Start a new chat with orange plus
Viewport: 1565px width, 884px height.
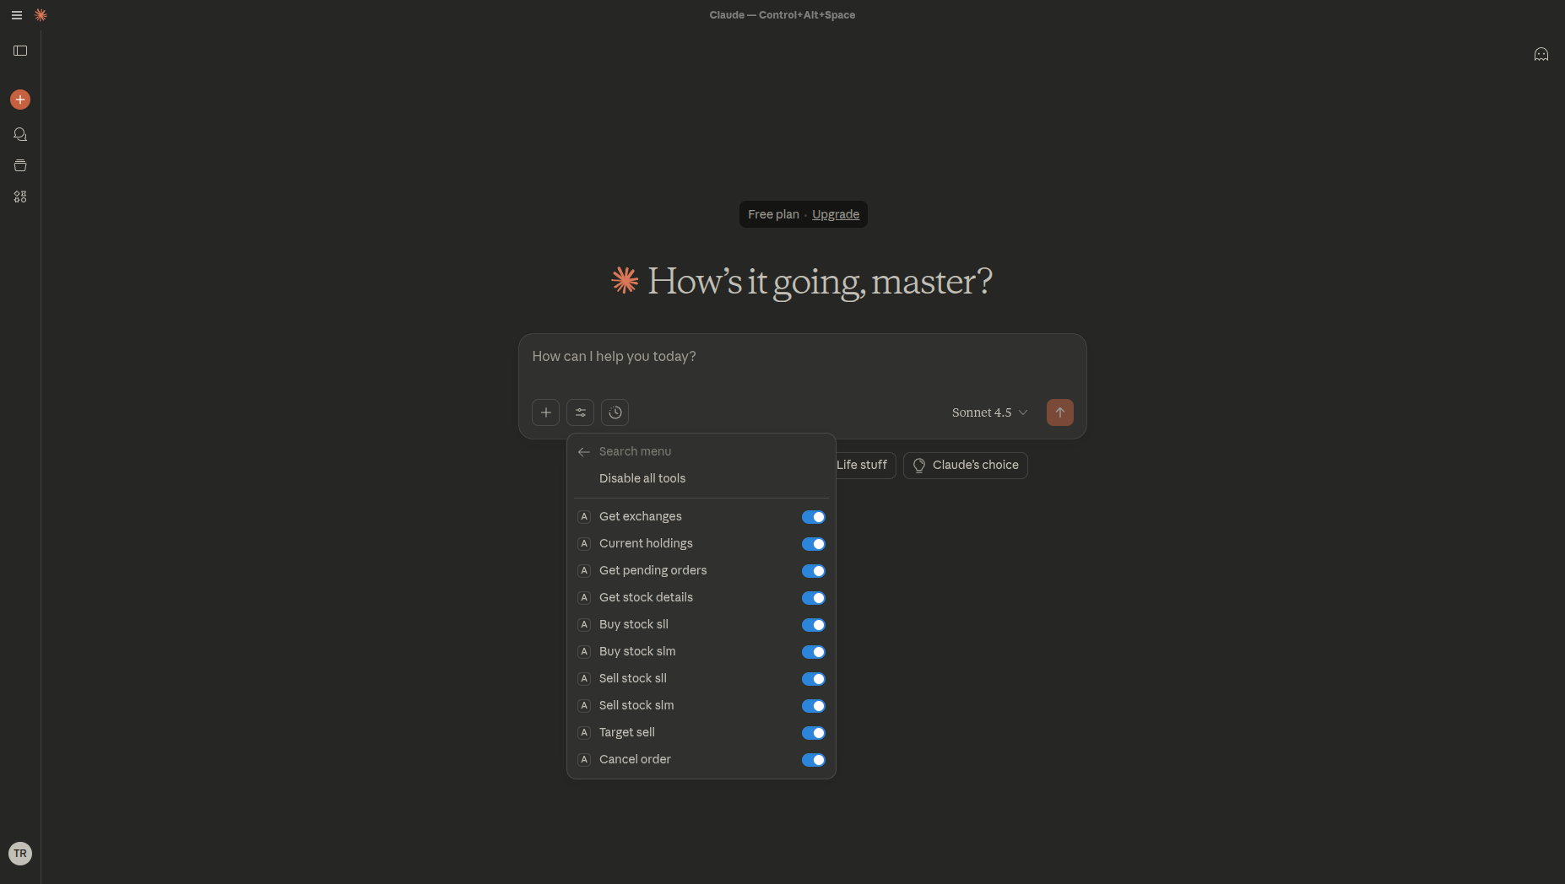20,100
